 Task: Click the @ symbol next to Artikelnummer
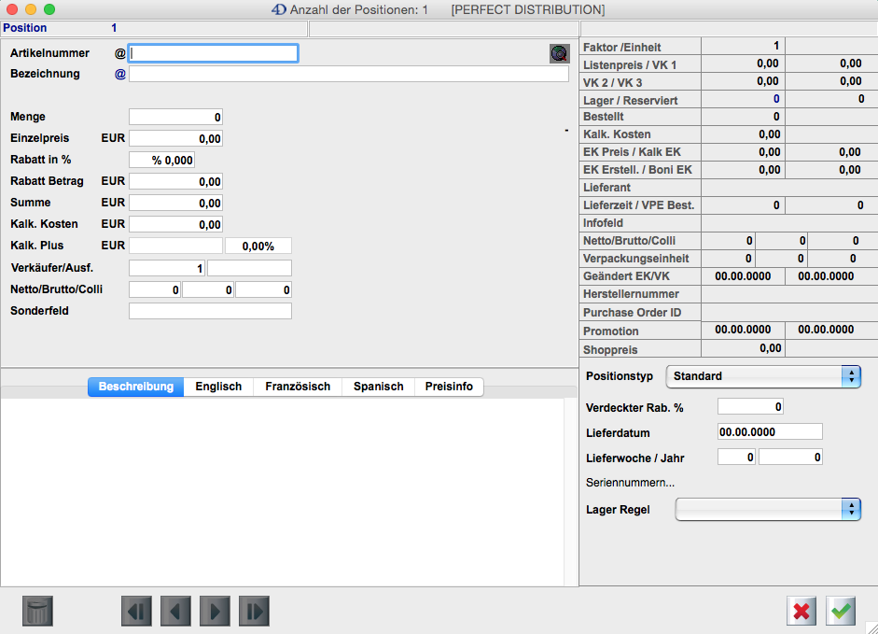click(119, 53)
